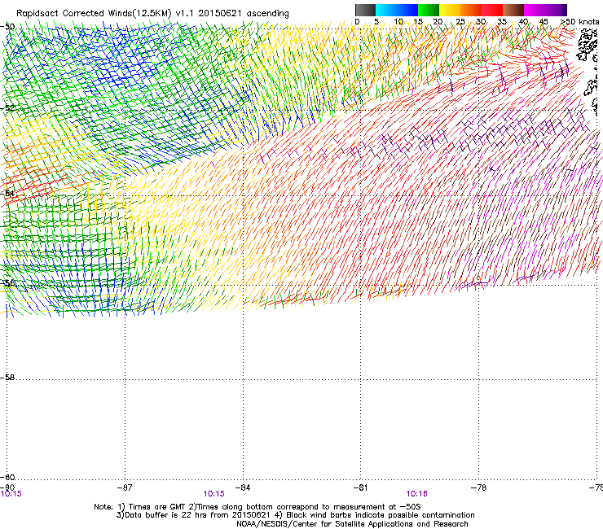The width and height of the screenshot is (603, 529).
Task: Click the ">50 knots" legend label
Action: [x=579, y=22]
